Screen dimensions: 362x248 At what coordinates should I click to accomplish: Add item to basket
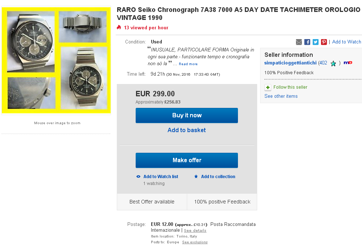click(186, 130)
